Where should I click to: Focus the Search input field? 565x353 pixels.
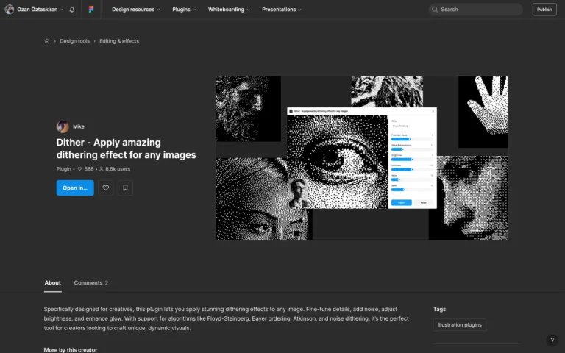pos(475,10)
